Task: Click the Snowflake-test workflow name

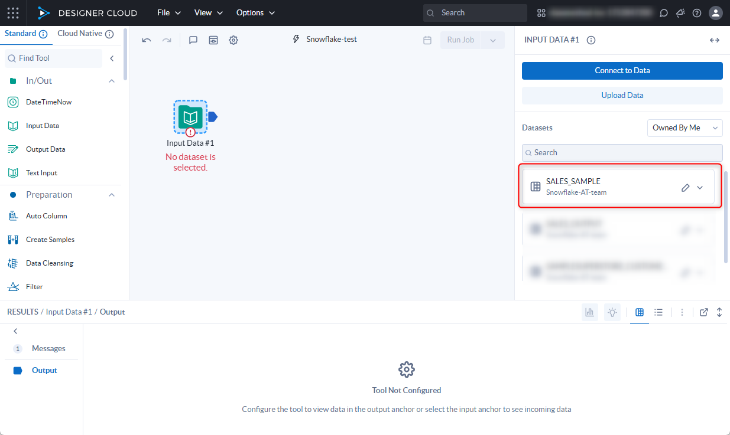Action: coord(331,40)
